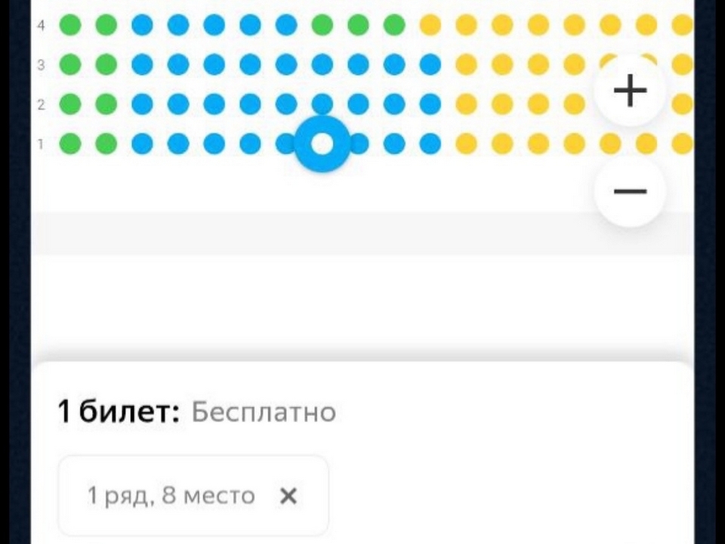The height and width of the screenshot is (544, 725).
Task: Pick the first green seat in row 4
Action: pos(70,25)
